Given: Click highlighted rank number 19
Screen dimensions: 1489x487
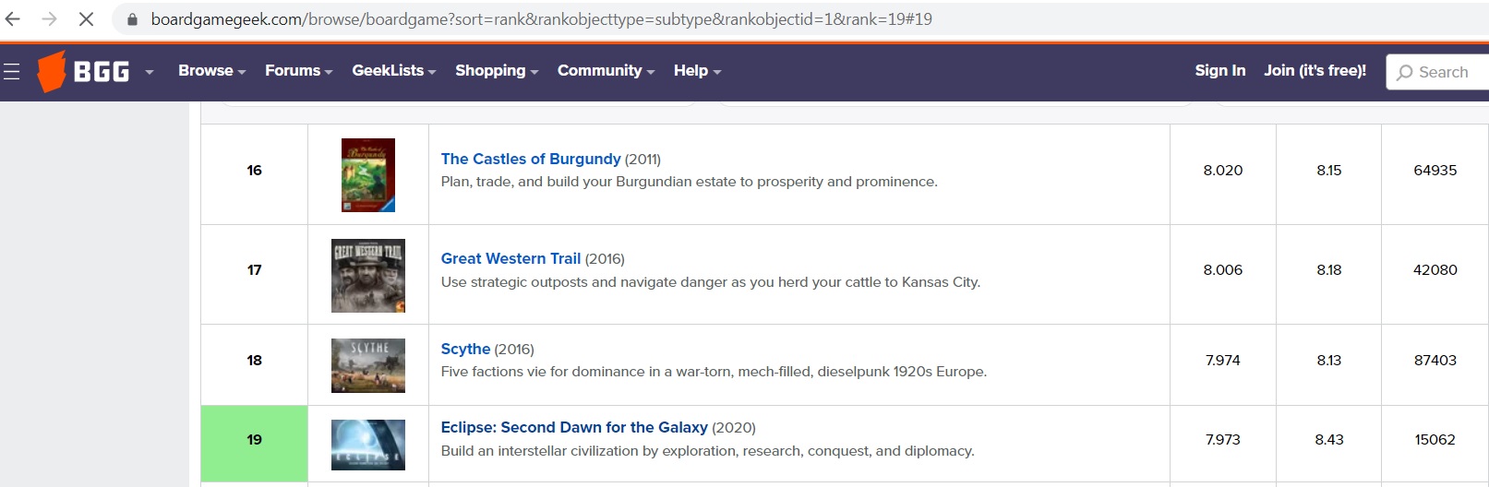Looking at the screenshot, I should (254, 439).
